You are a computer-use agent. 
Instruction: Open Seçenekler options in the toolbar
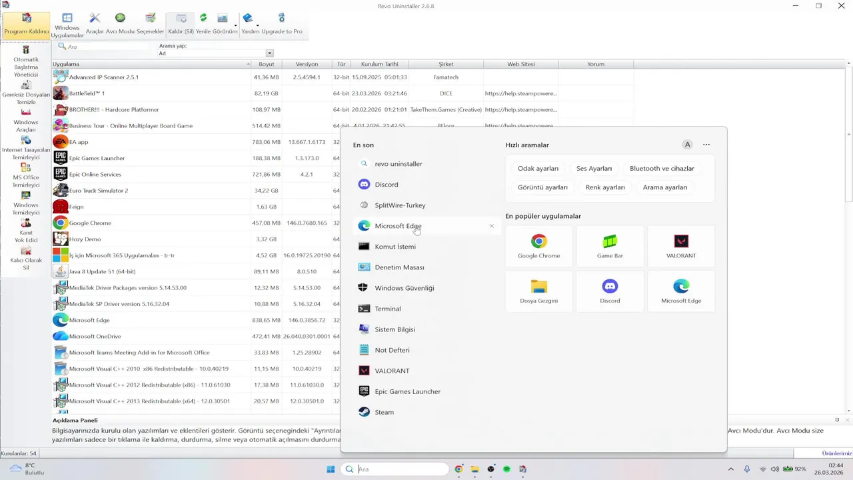[151, 24]
